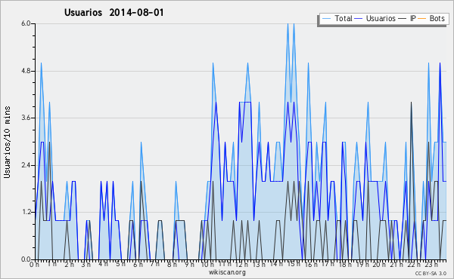Click the '10 h' x-axis label

coord(207,265)
